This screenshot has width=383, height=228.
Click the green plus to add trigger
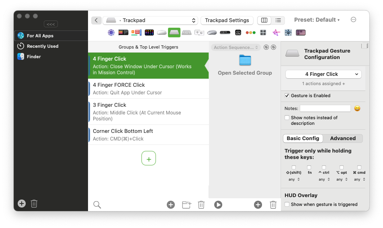149,159
